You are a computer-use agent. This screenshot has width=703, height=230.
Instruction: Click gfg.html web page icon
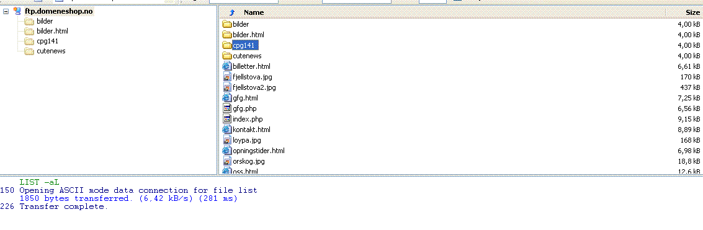pos(227,98)
